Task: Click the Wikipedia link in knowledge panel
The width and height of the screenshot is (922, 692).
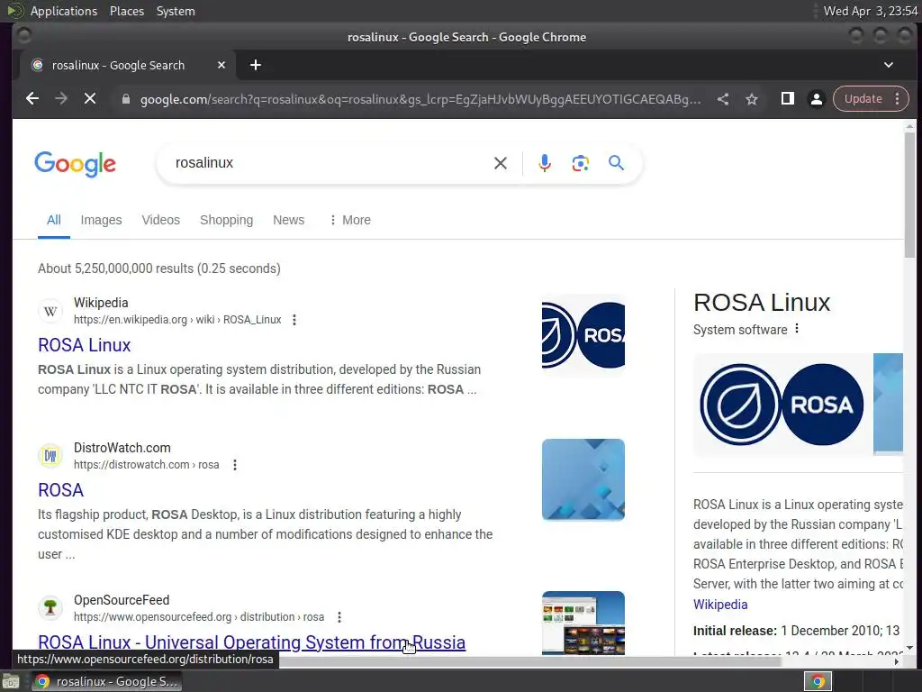Action: (x=720, y=605)
